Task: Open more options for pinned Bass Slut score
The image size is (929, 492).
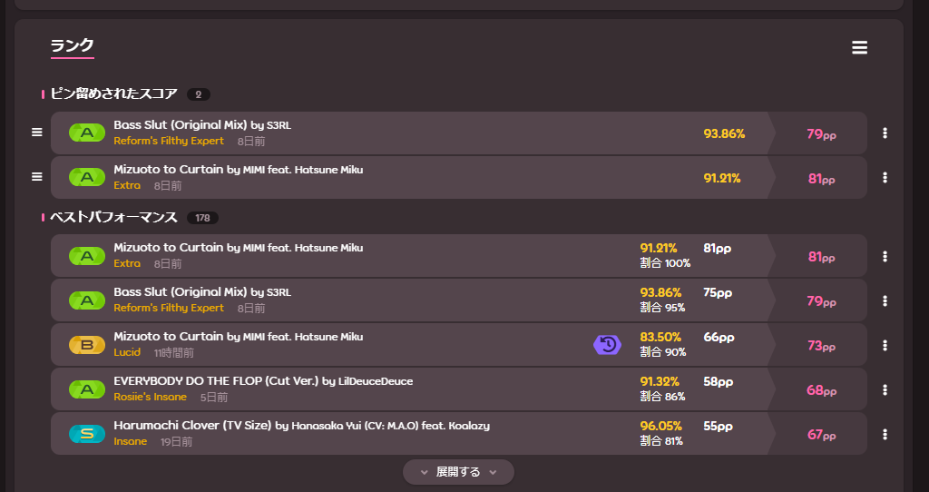Action: (885, 133)
